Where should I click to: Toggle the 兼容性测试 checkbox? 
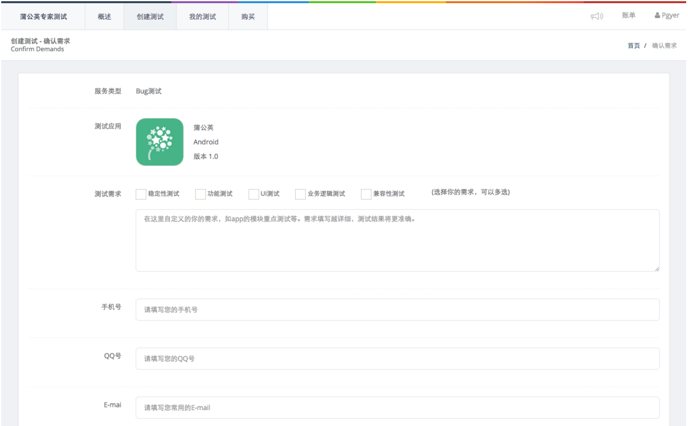click(366, 194)
